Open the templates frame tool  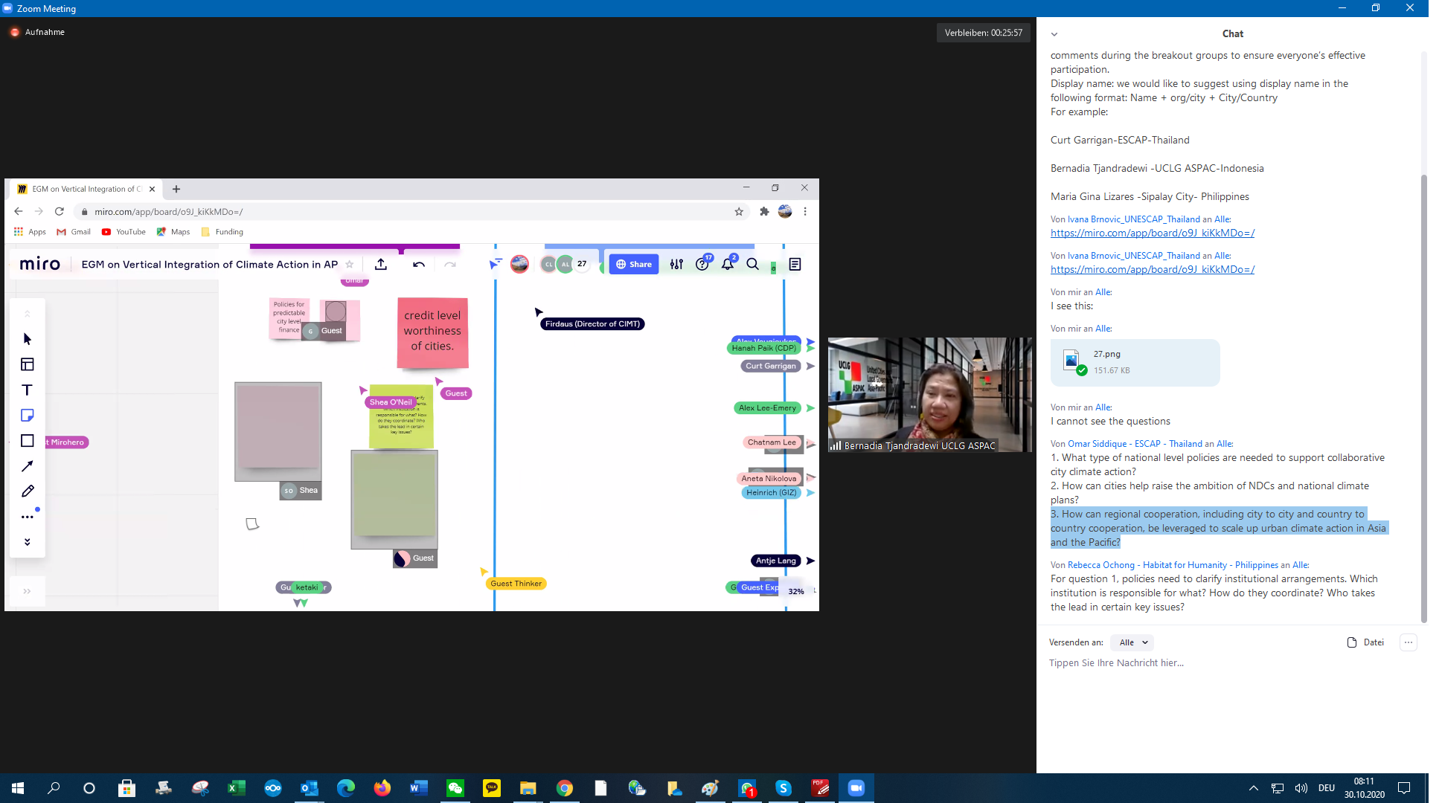[28, 364]
